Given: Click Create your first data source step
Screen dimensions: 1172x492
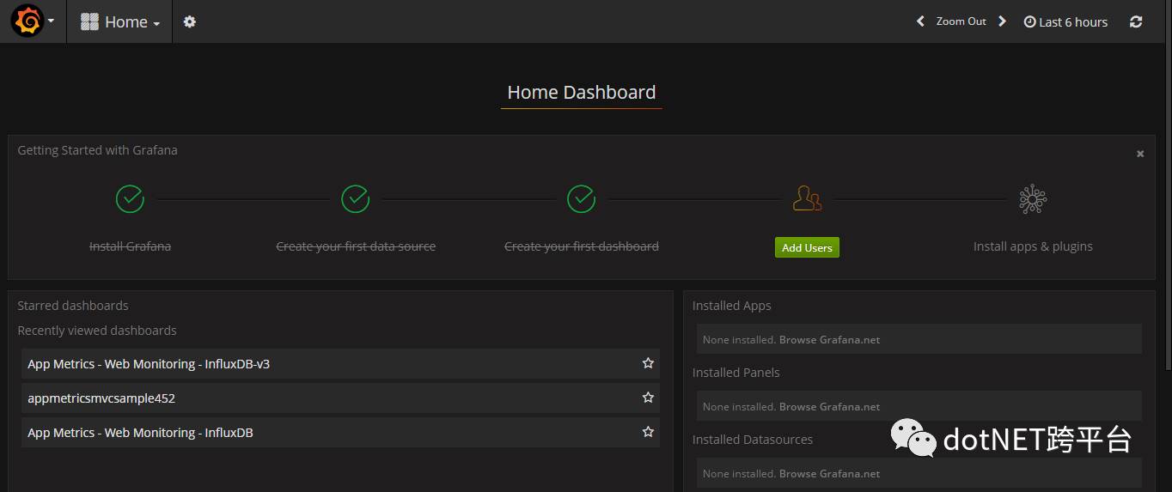Looking at the screenshot, I should point(356,246).
